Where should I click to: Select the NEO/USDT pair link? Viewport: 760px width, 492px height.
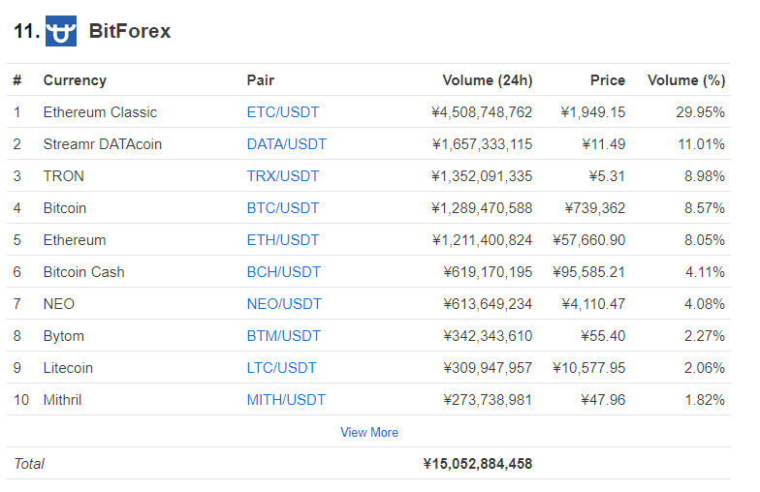click(283, 304)
